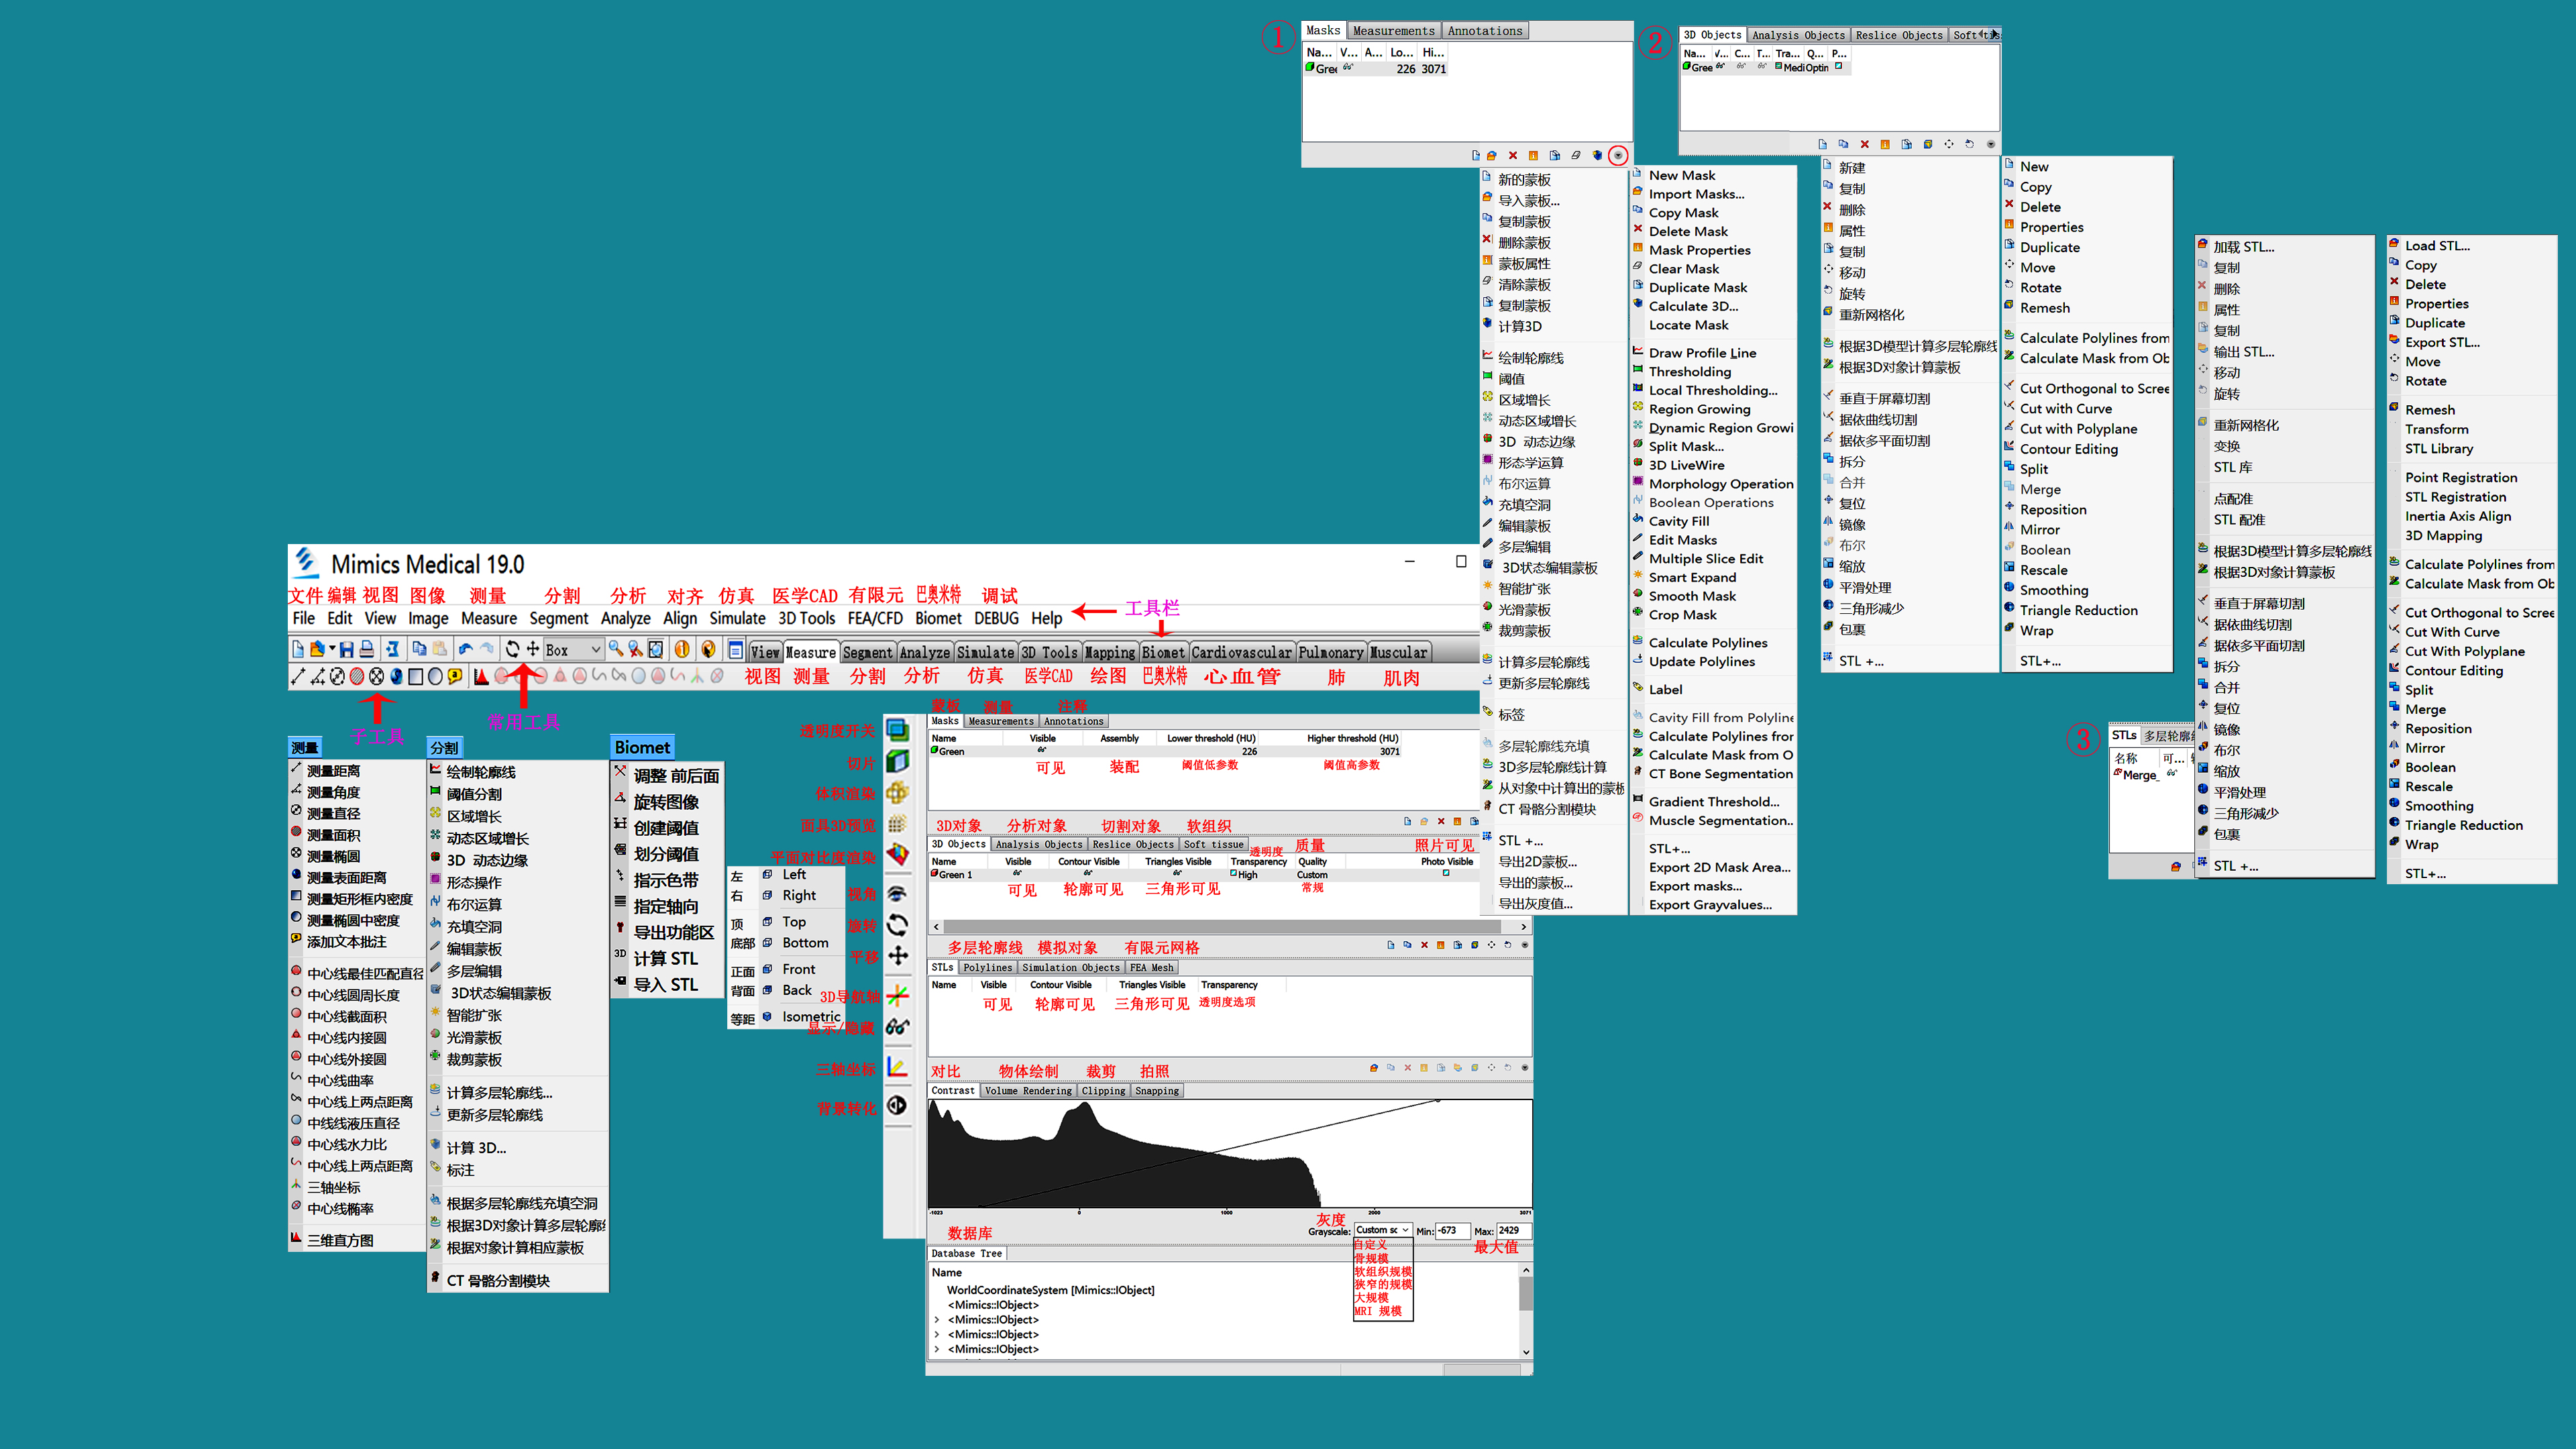The image size is (2576, 1449).
Task: Toggle Photo Visible checkbox for Green 1
Action: (1446, 874)
